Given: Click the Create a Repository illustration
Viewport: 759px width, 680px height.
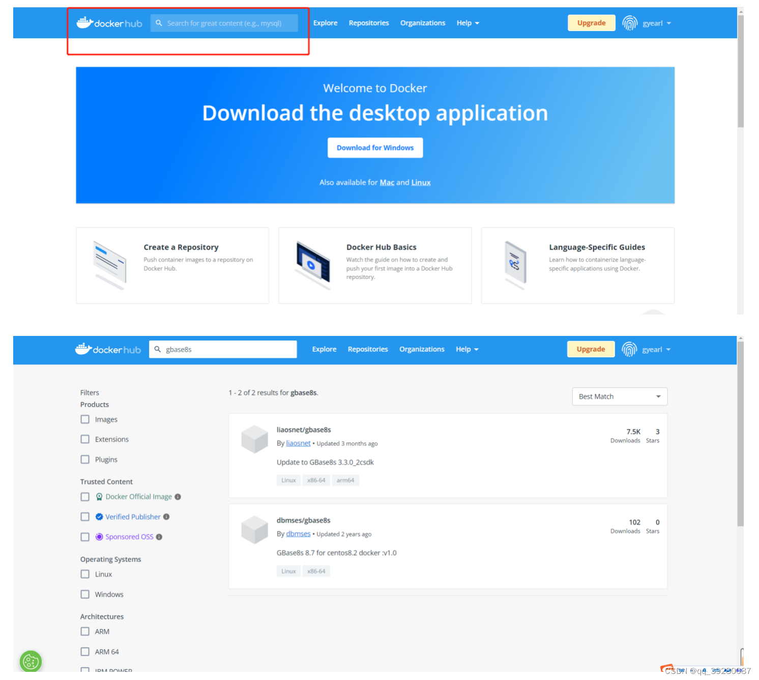Looking at the screenshot, I should coord(110,265).
